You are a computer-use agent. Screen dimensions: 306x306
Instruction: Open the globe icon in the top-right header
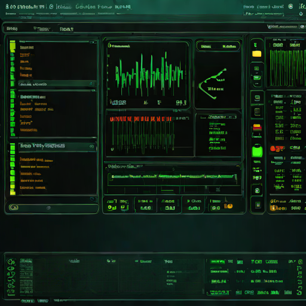290,7
